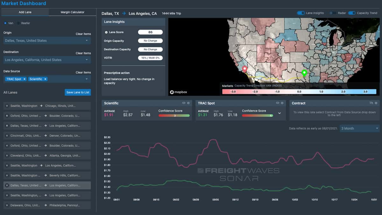Switch to the Margin Calculator tab

click(x=73, y=12)
